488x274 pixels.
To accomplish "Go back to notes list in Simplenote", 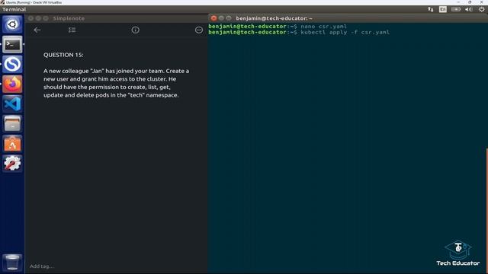I will [37, 30].
